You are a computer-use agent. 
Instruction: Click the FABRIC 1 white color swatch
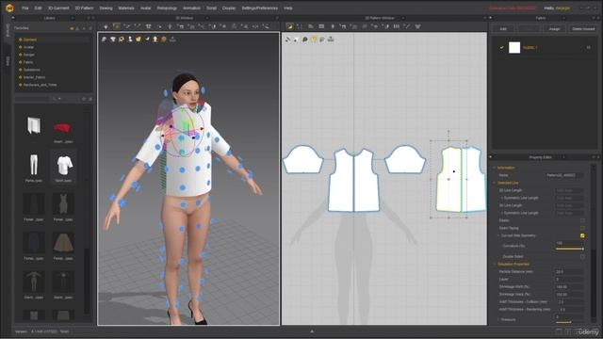[x=514, y=47]
